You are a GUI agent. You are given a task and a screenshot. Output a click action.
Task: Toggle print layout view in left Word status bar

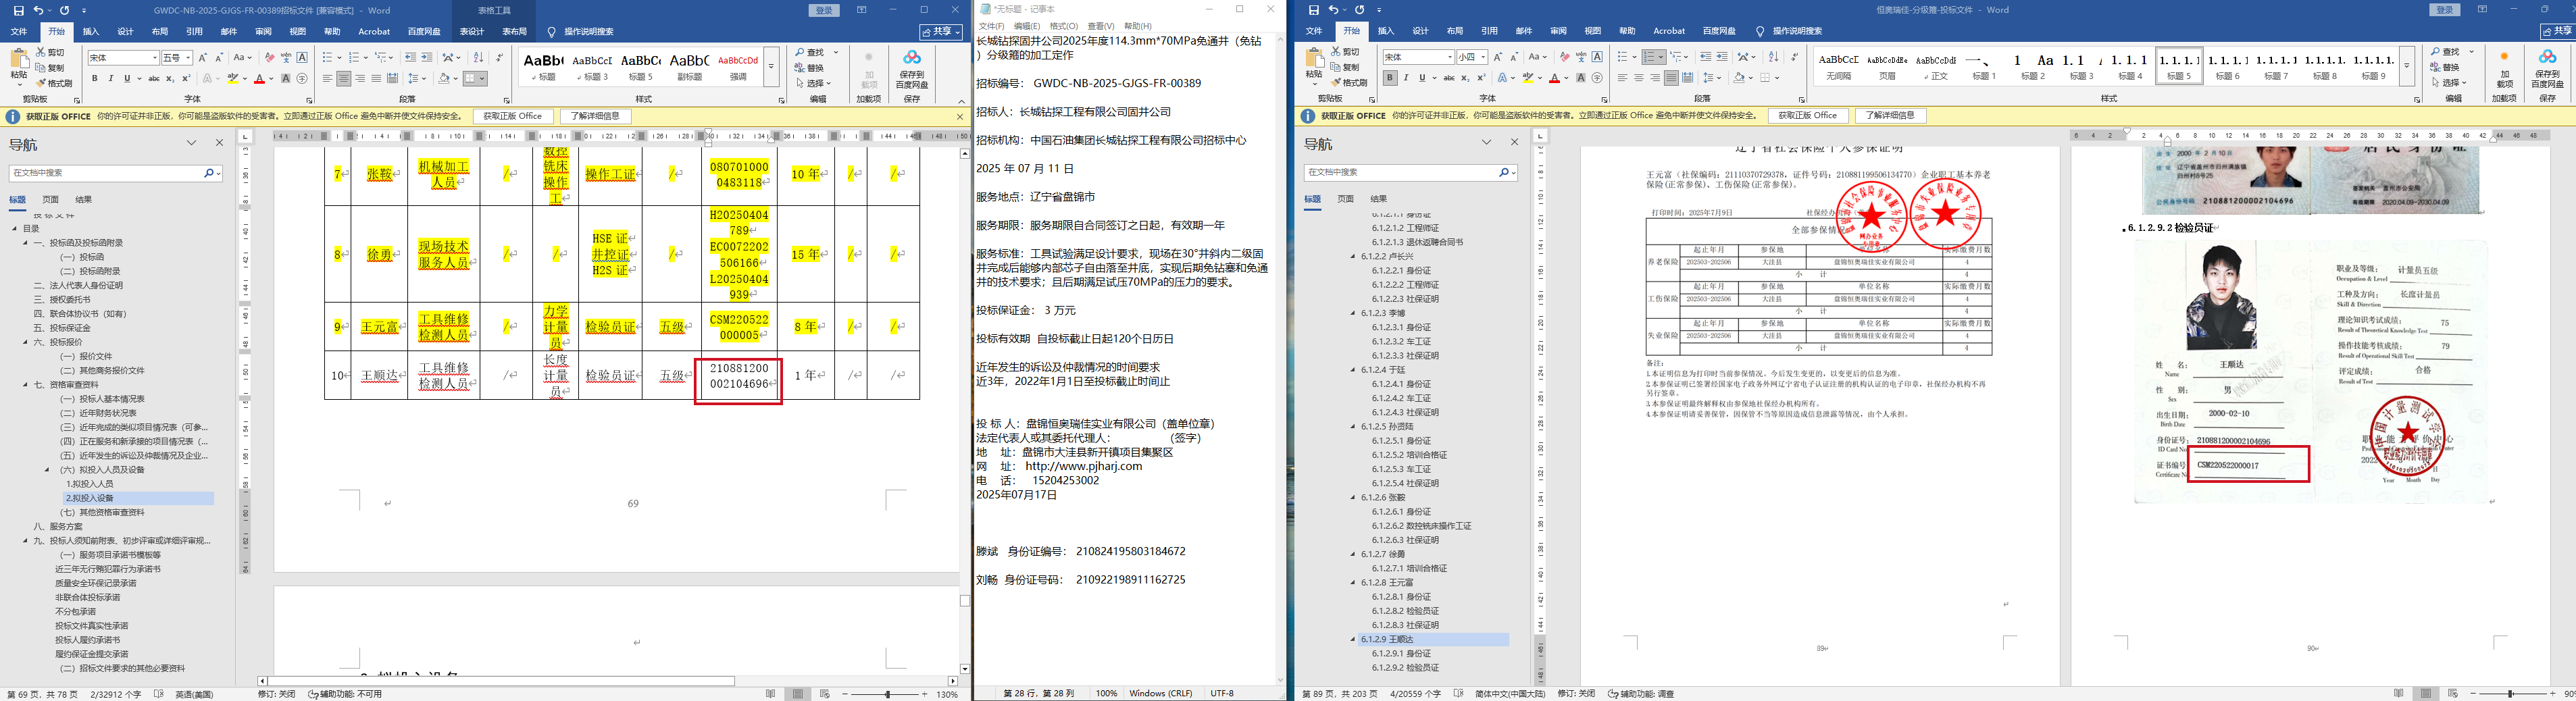(797, 693)
